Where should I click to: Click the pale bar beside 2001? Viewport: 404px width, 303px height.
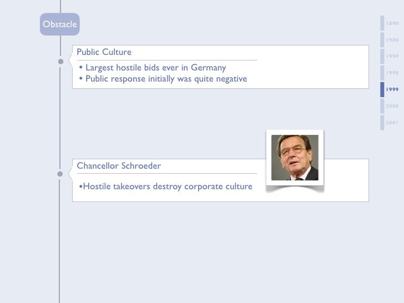pyautogui.click(x=382, y=122)
